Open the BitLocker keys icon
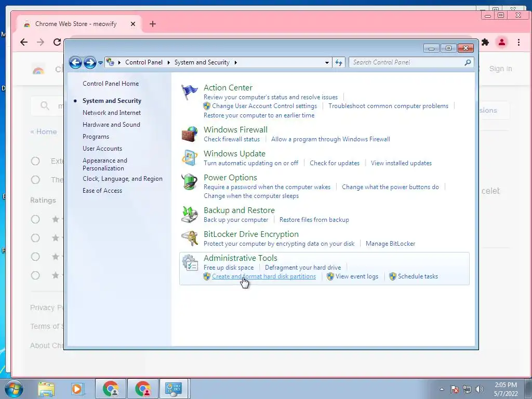Image resolution: width=532 pixels, height=399 pixels. [189, 238]
